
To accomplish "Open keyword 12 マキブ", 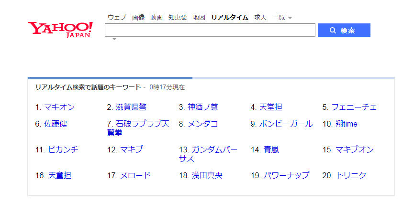I will pos(131,150).
